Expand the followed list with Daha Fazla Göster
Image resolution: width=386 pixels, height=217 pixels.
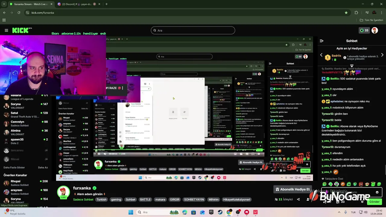14,168
